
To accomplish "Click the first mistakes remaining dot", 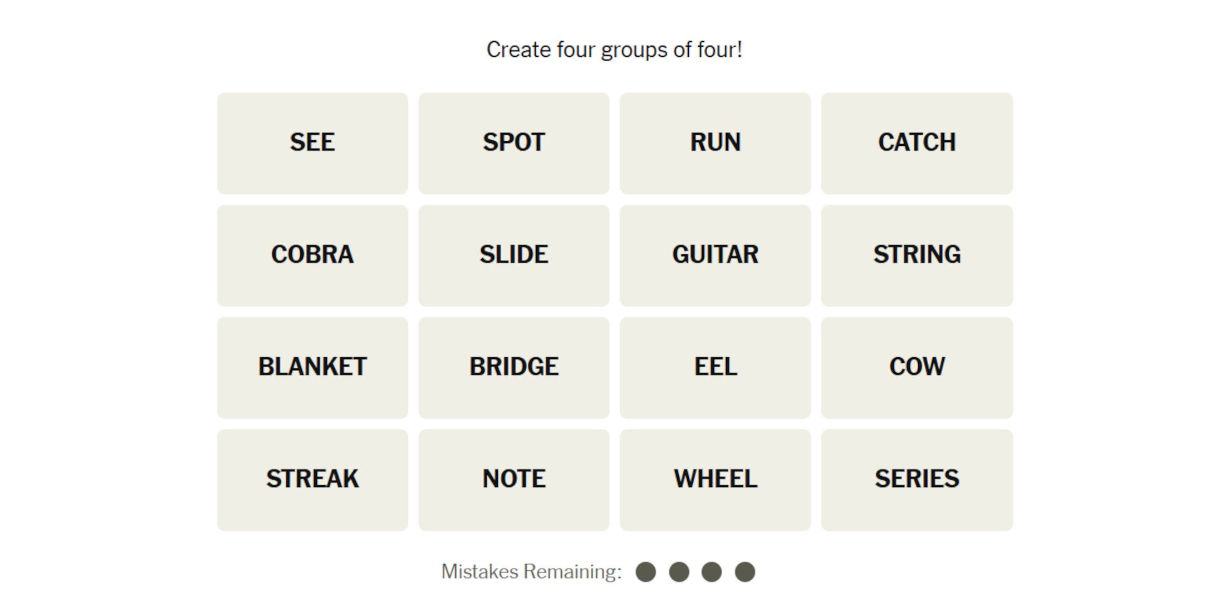I will tap(646, 571).
